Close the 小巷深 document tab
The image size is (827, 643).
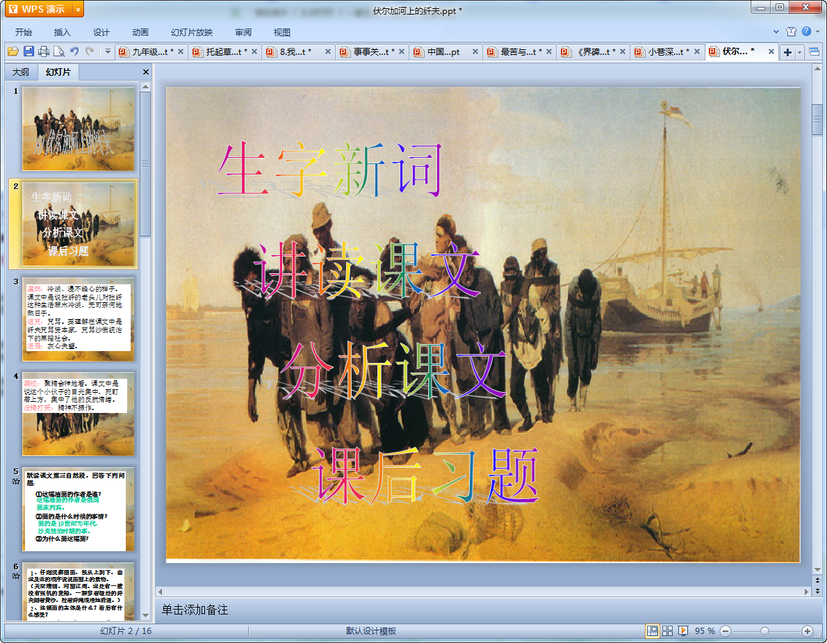coord(697,51)
